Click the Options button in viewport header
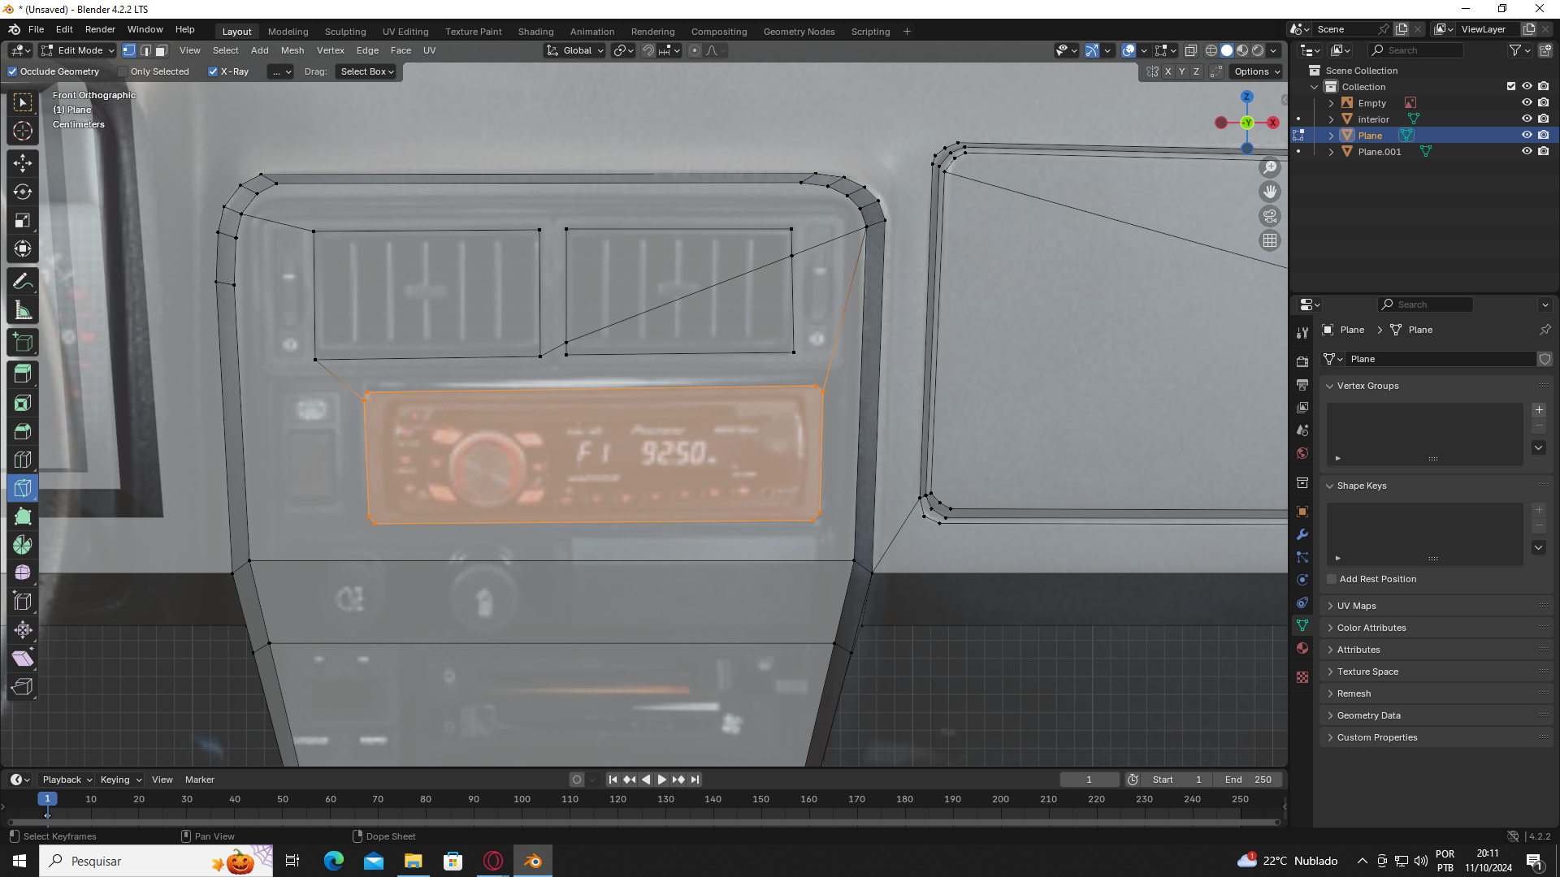Image resolution: width=1560 pixels, height=877 pixels. pos(1256,71)
